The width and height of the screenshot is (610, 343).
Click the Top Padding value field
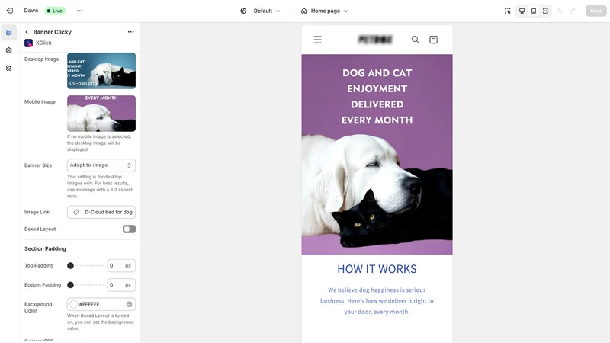(x=121, y=265)
